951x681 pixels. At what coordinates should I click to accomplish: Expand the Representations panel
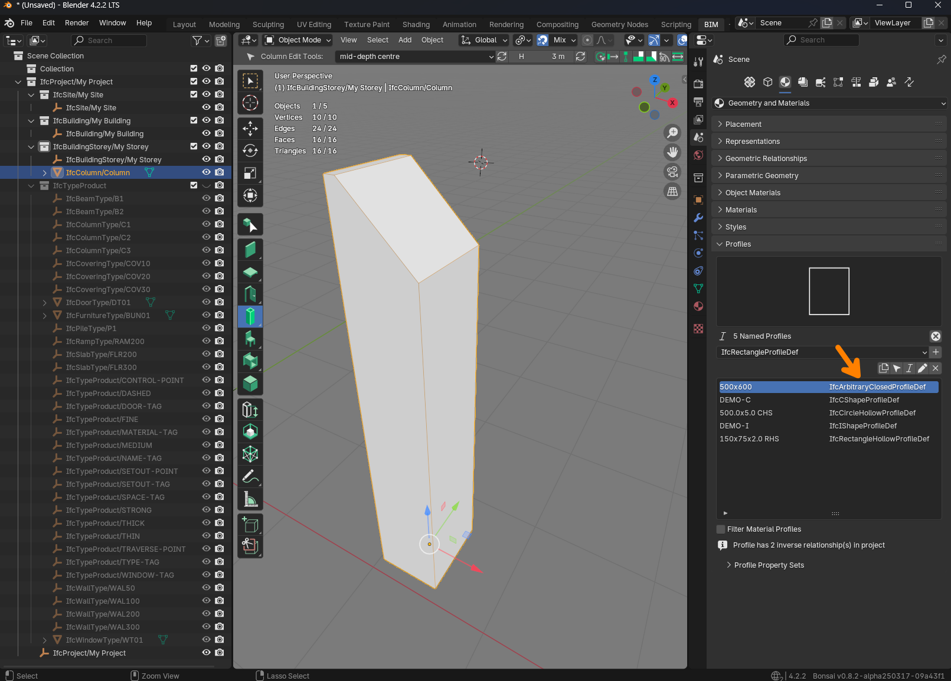pyautogui.click(x=829, y=142)
